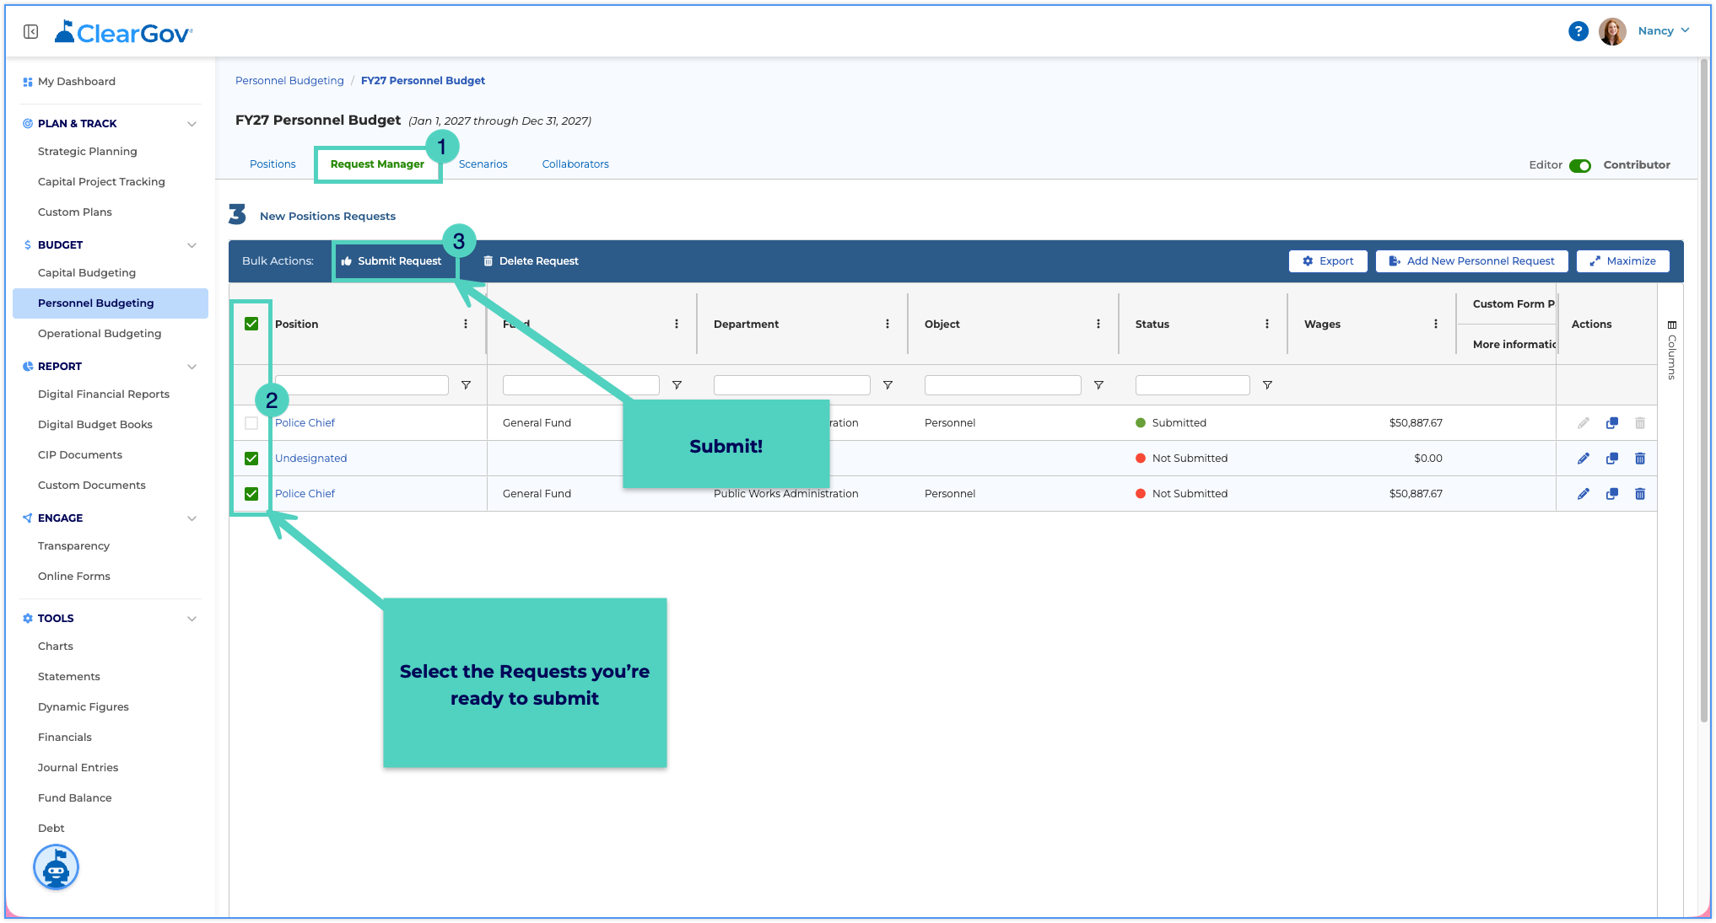Toggle the Editor/Contributor switch

click(1580, 165)
